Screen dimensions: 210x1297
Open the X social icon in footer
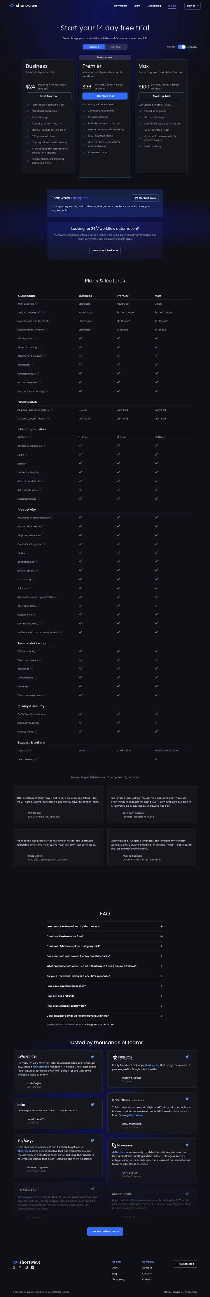pyautogui.click(x=20, y=1267)
